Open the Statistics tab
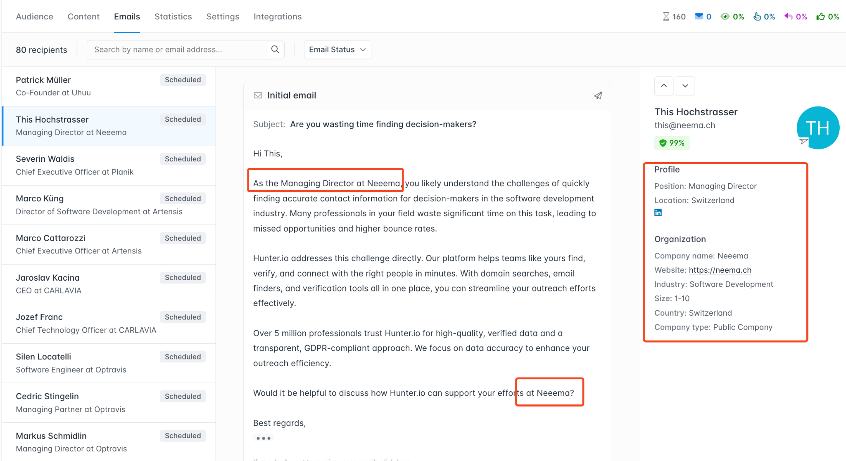Image resolution: width=846 pixels, height=461 pixels. (x=173, y=17)
